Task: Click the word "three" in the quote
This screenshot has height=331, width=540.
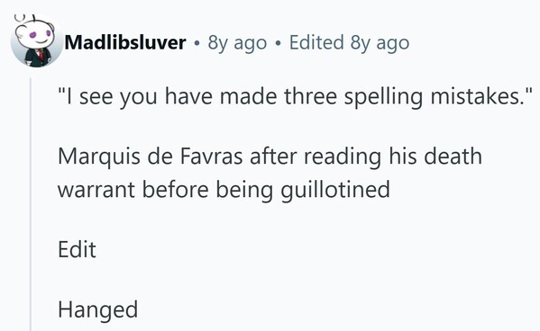Action: (x=311, y=96)
